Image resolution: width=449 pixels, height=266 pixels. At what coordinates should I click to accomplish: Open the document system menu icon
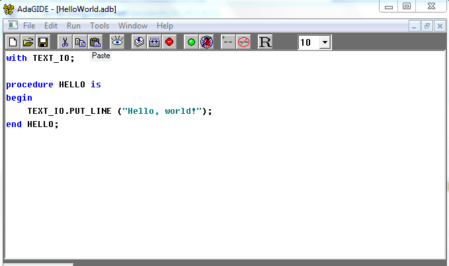13,26
